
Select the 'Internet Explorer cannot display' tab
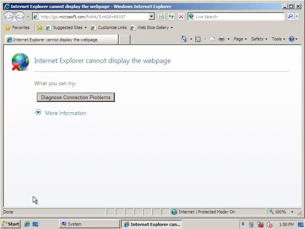click(61, 40)
